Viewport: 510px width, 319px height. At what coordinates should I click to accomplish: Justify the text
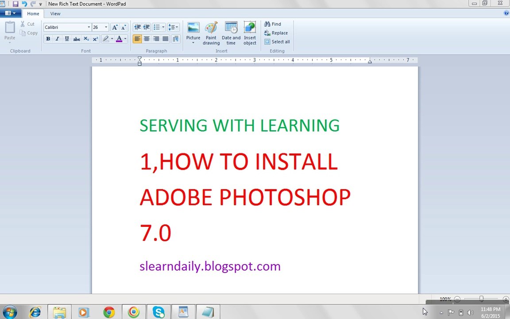click(166, 39)
